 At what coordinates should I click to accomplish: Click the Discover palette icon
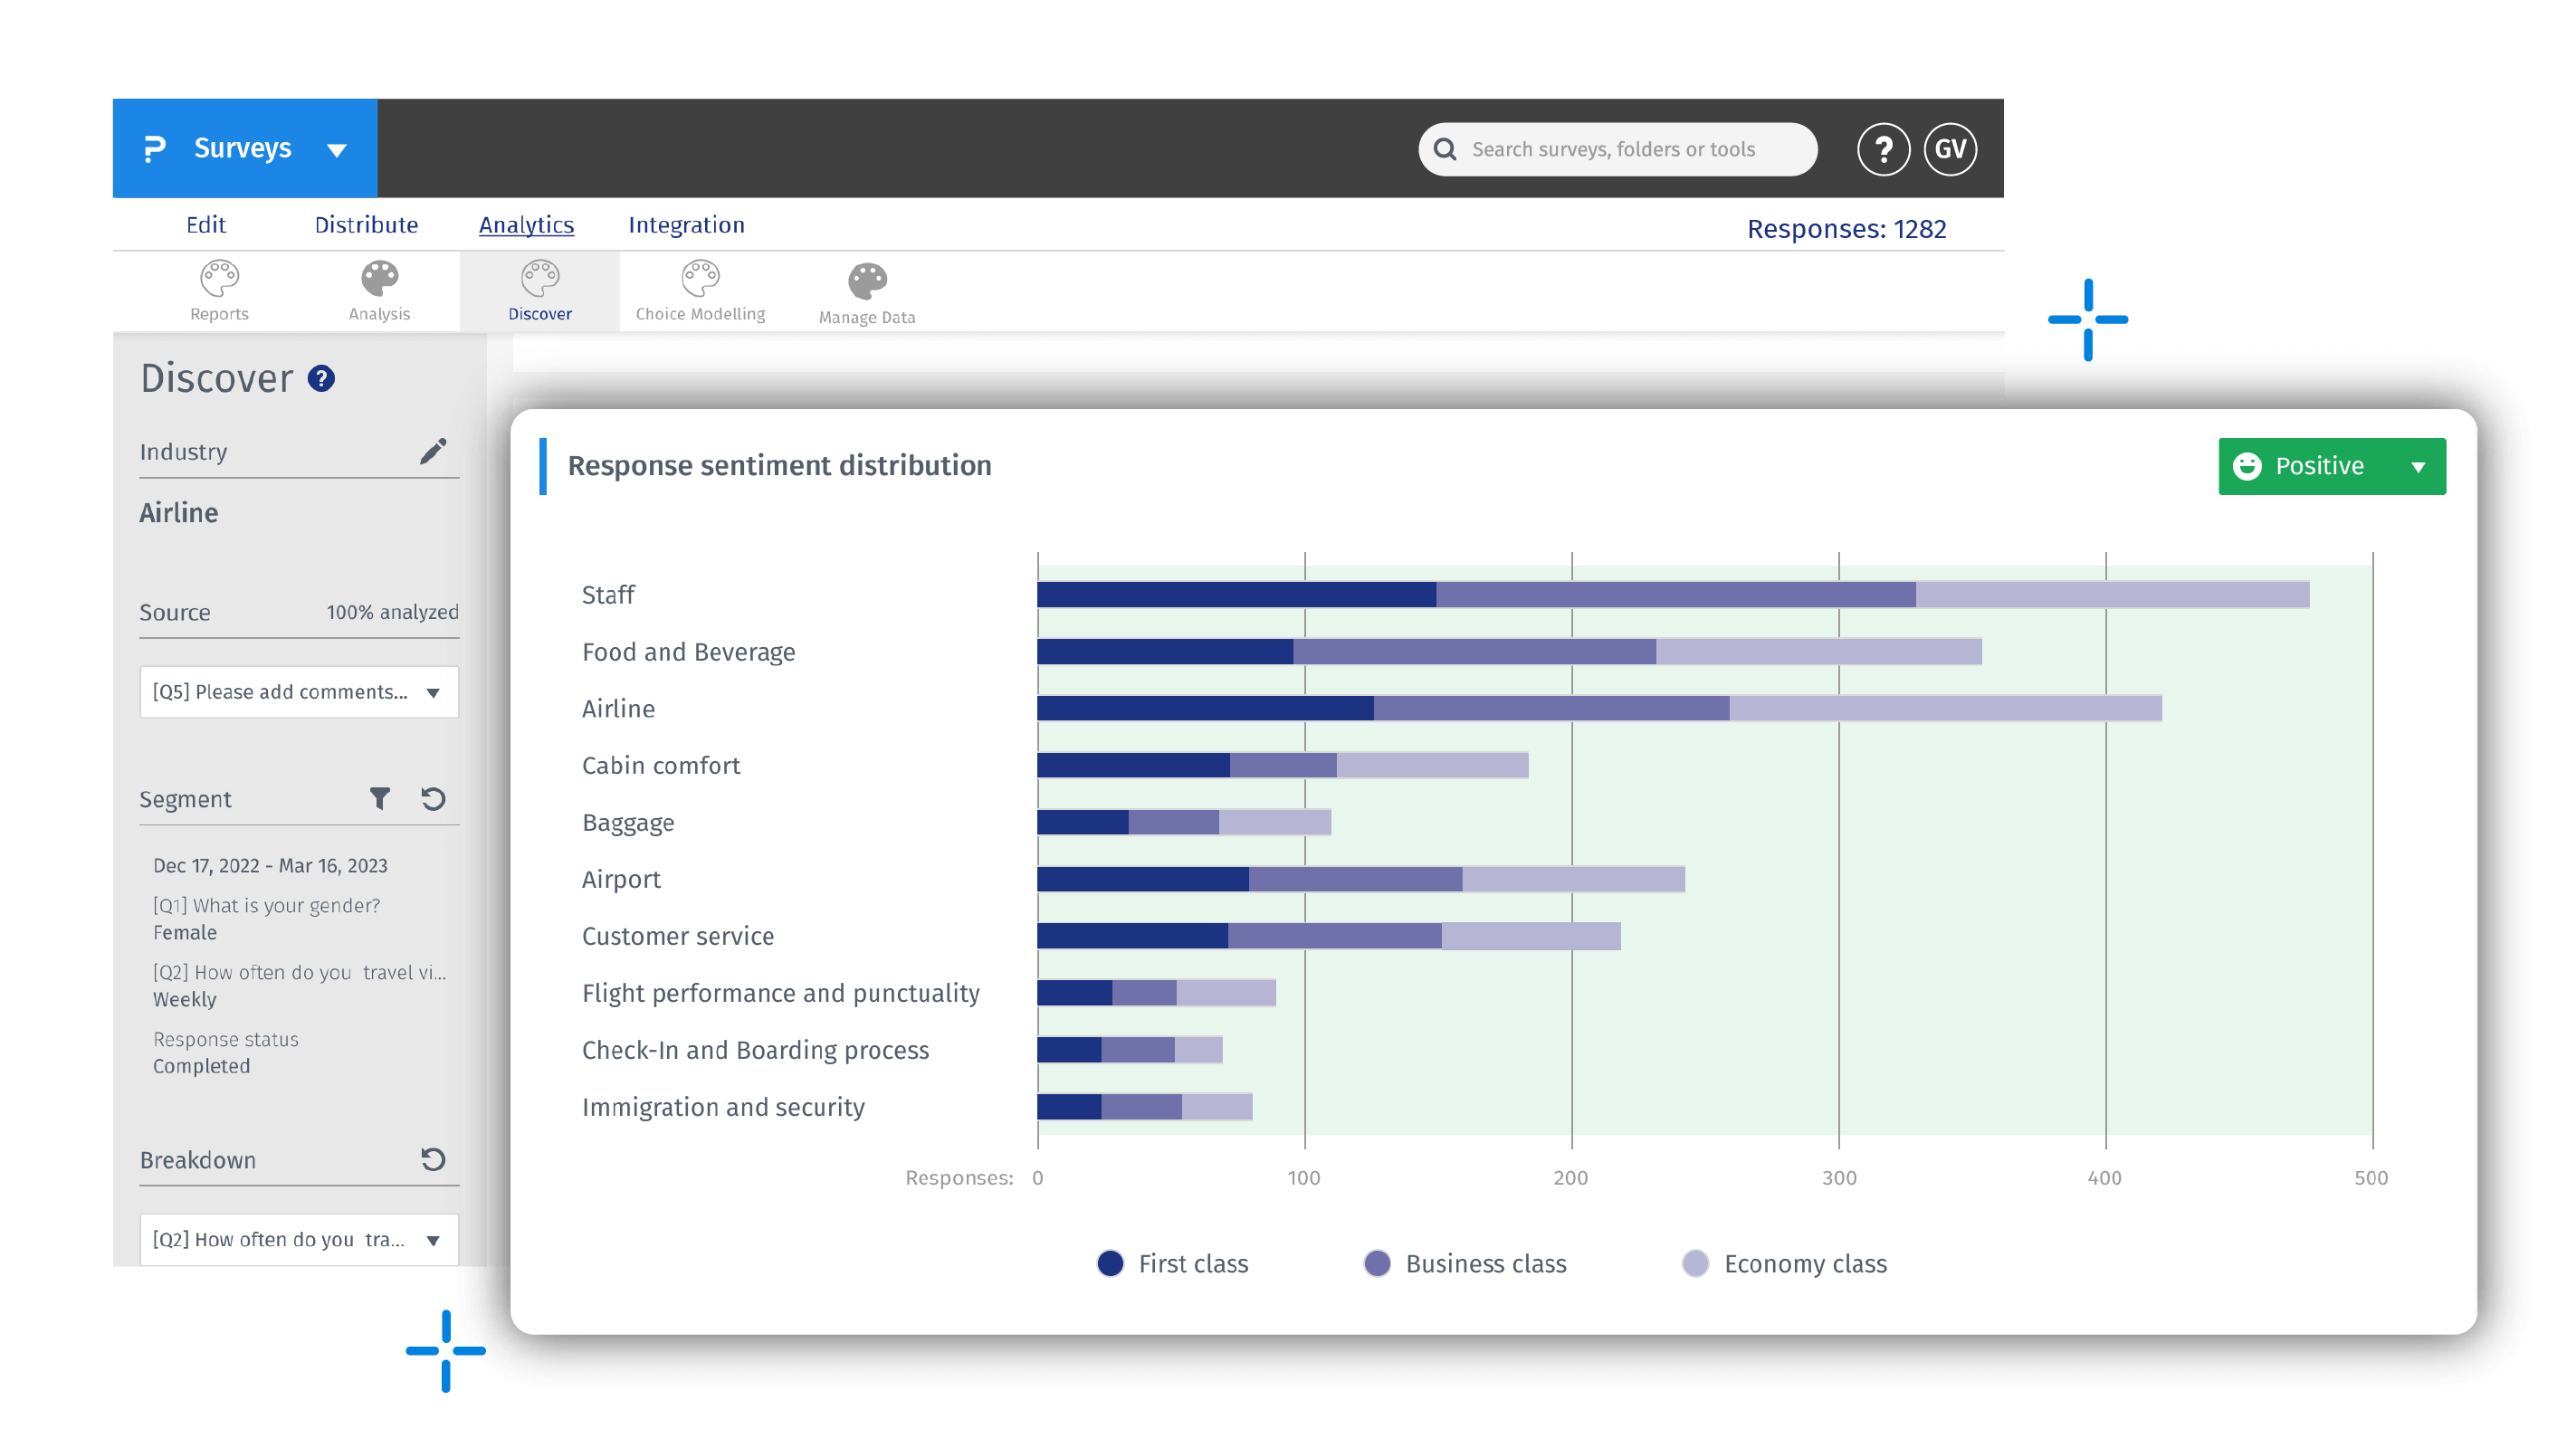point(539,280)
